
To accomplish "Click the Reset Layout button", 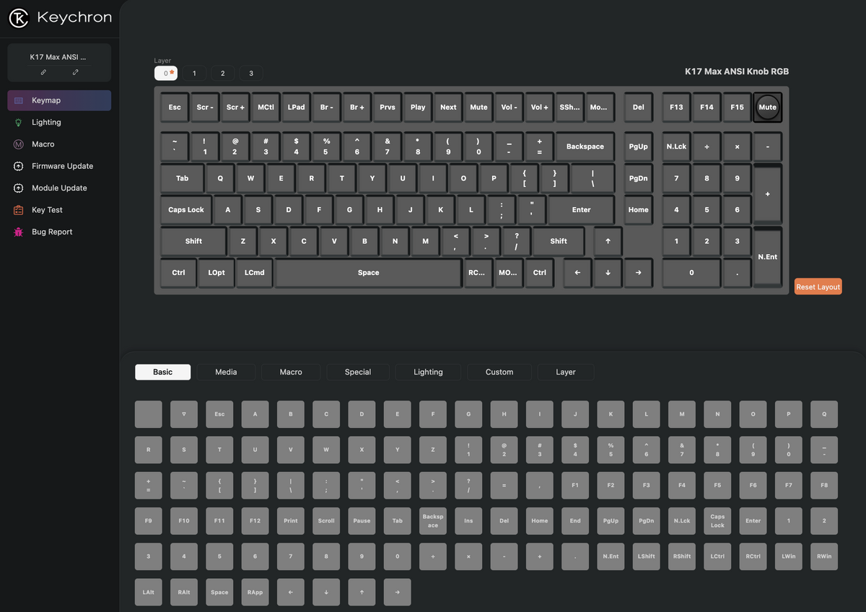I will click(x=818, y=287).
